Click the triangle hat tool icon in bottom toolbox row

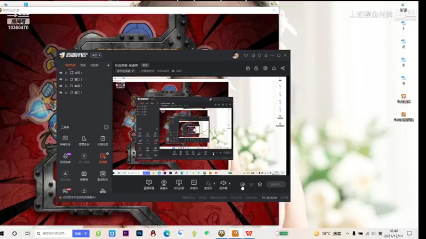[x=103, y=191]
